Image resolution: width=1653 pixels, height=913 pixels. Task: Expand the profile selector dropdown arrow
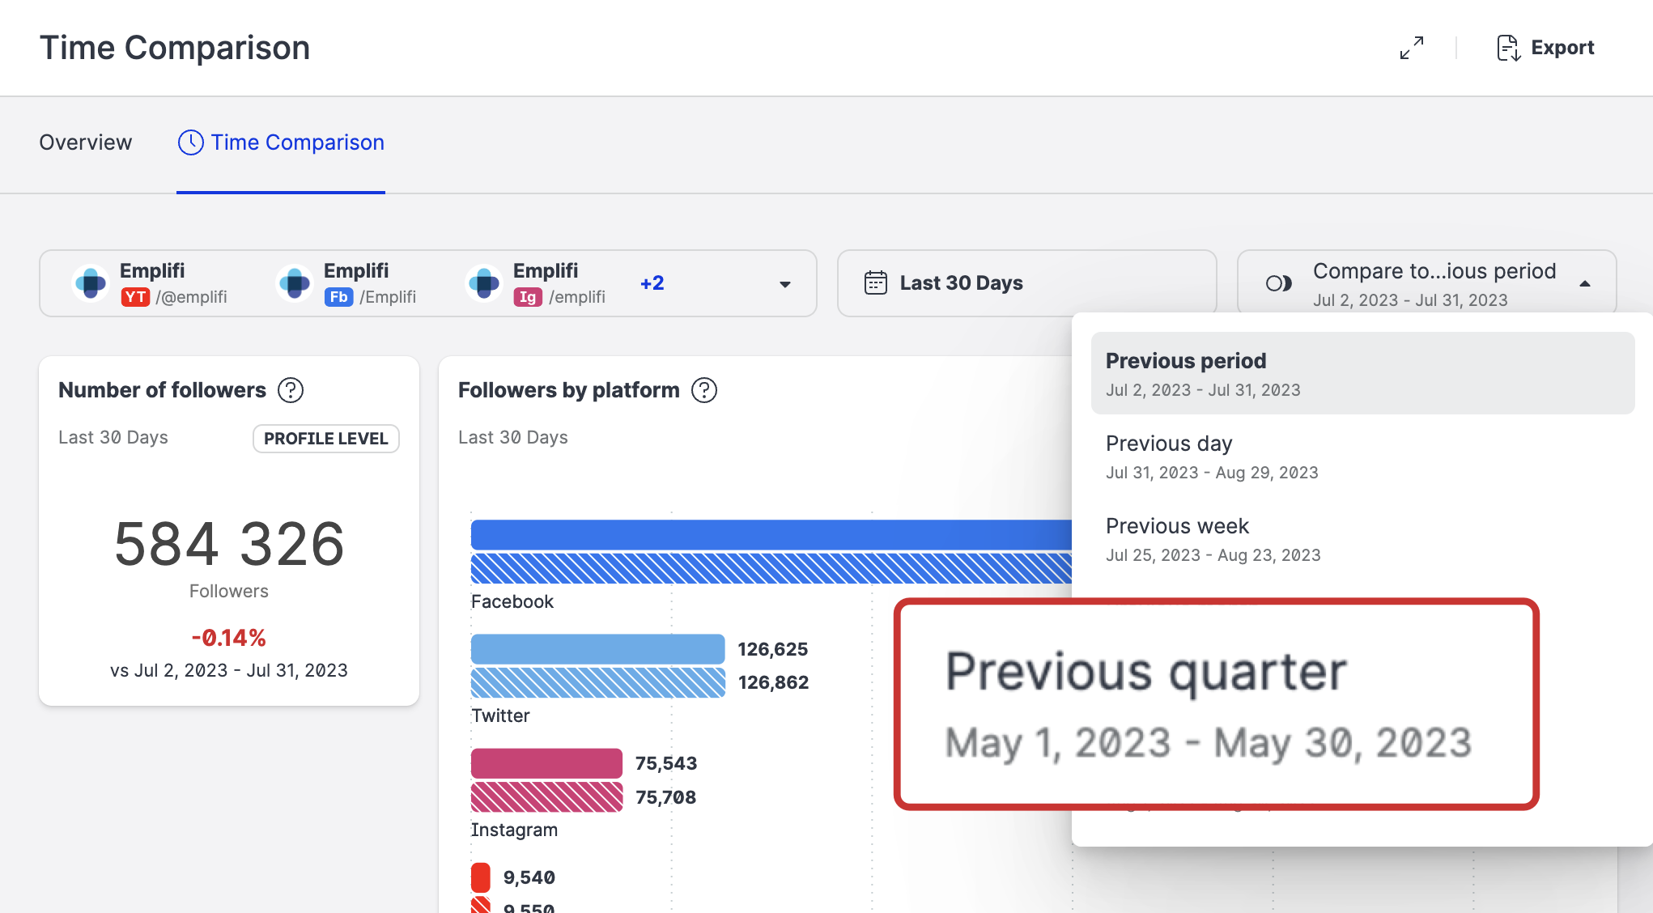click(x=784, y=284)
